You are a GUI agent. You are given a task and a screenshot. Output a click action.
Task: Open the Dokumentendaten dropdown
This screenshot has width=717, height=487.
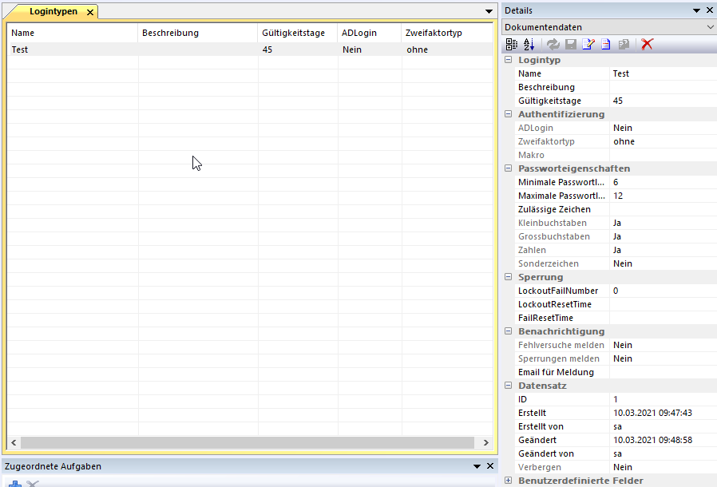coord(710,27)
